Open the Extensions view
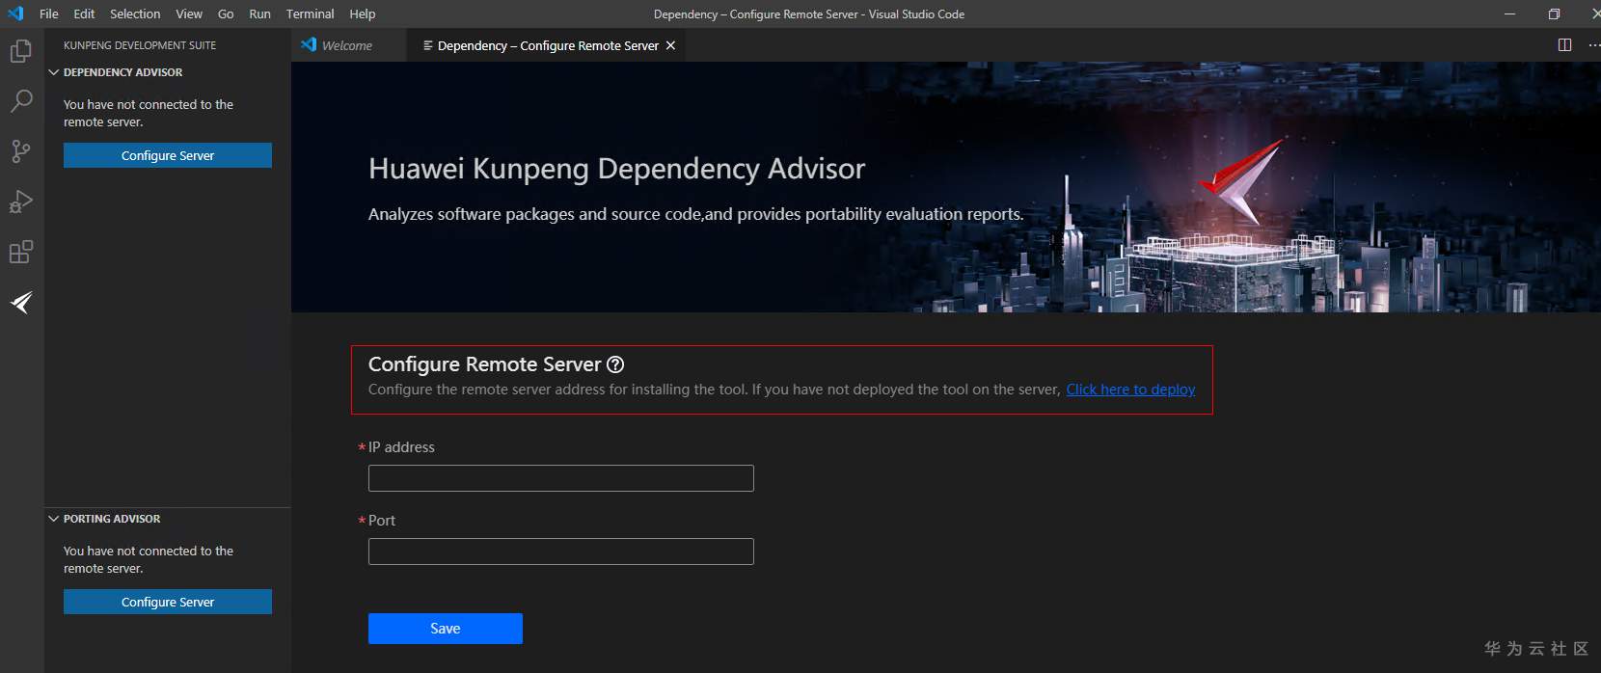Viewport: 1601px width, 673px height. coord(21,252)
